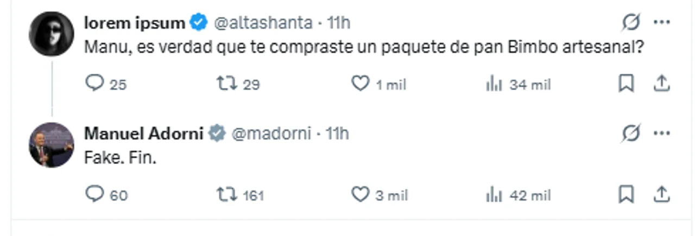
Task: Like Manuel Adorni's reply
Action: 360,194
